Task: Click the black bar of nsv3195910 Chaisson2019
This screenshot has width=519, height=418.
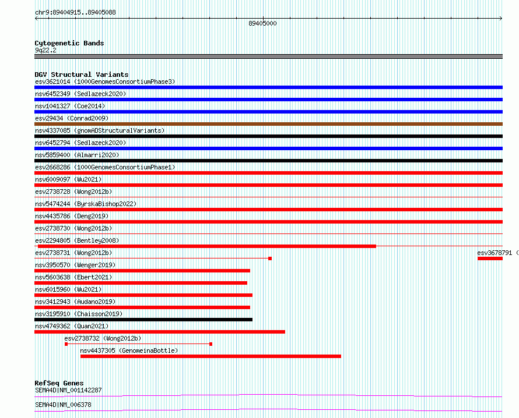Action: click(x=143, y=320)
